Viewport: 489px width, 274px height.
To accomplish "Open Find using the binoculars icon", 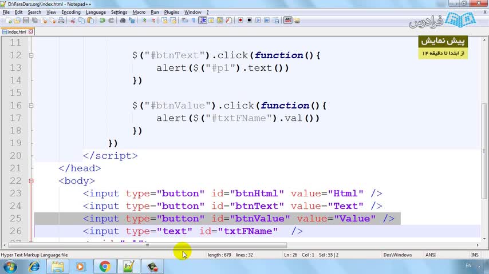I will (x=123, y=21).
